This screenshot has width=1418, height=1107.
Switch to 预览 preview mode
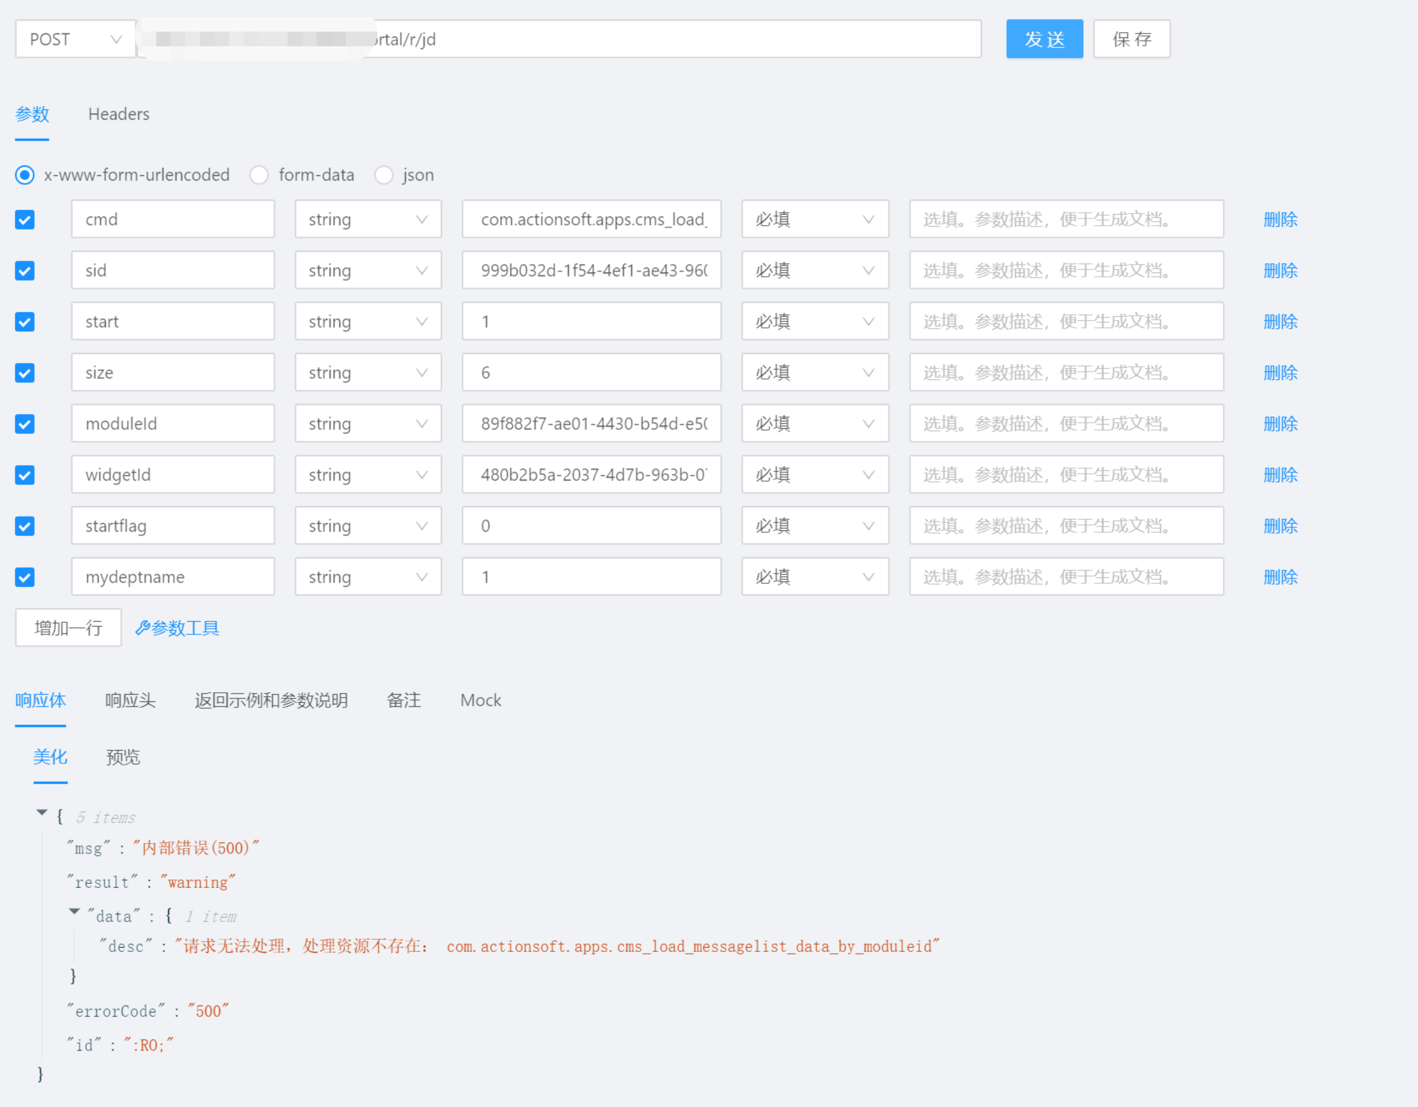pyautogui.click(x=122, y=757)
